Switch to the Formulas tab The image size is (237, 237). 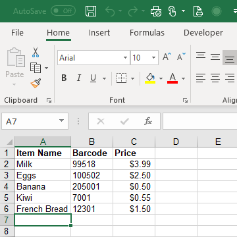[147, 33]
